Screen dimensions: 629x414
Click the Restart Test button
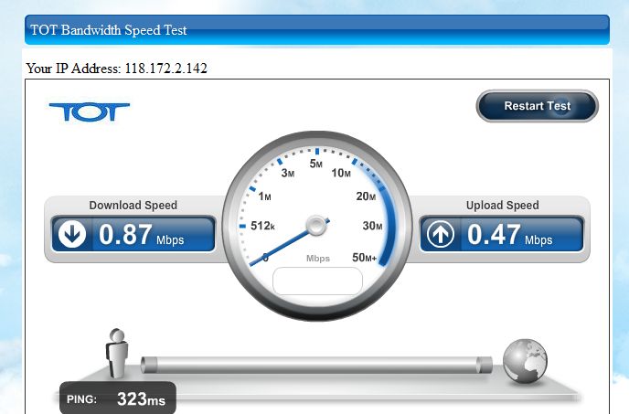538,106
